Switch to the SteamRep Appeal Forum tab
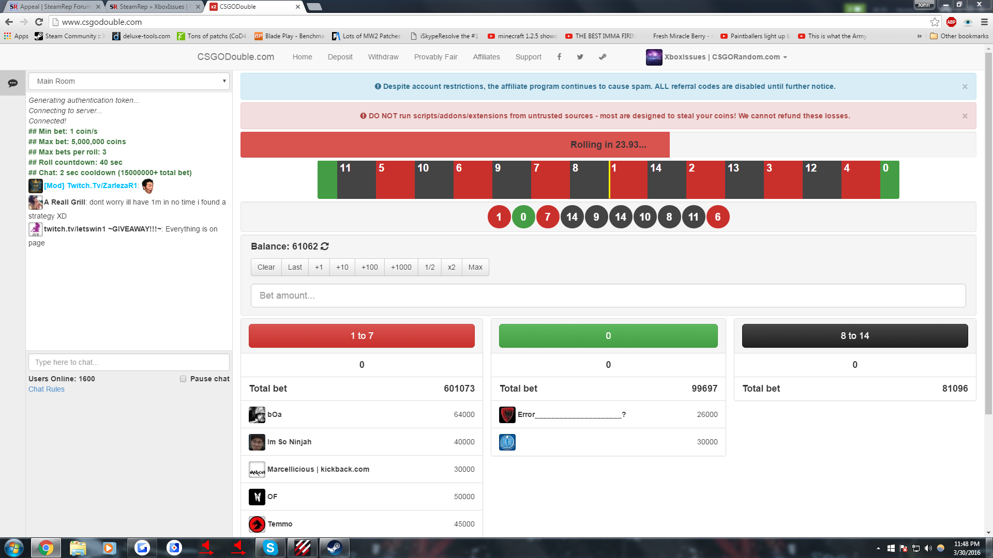This screenshot has width=993, height=558. (54, 7)
